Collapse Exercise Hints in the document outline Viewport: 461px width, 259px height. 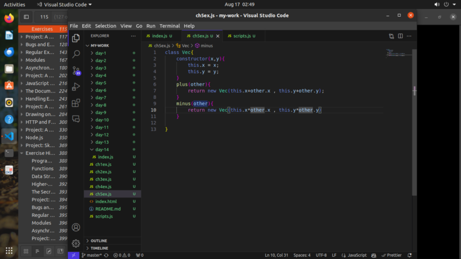(22, 153)
